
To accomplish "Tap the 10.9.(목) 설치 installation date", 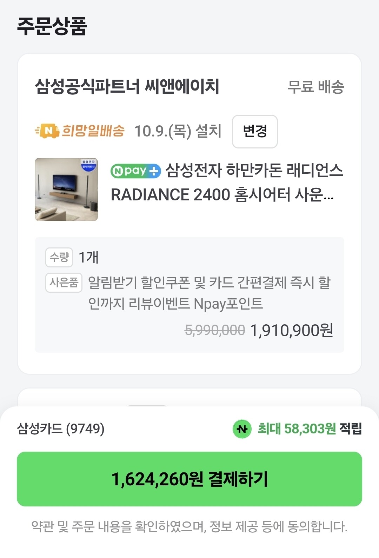I will (x=178, y=131).
